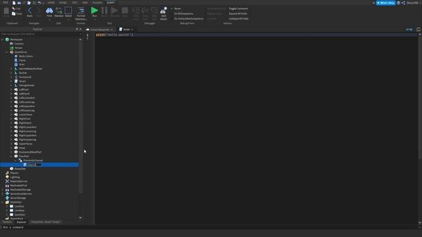Click the Humanoid icon in Explorer

[16, 77]
